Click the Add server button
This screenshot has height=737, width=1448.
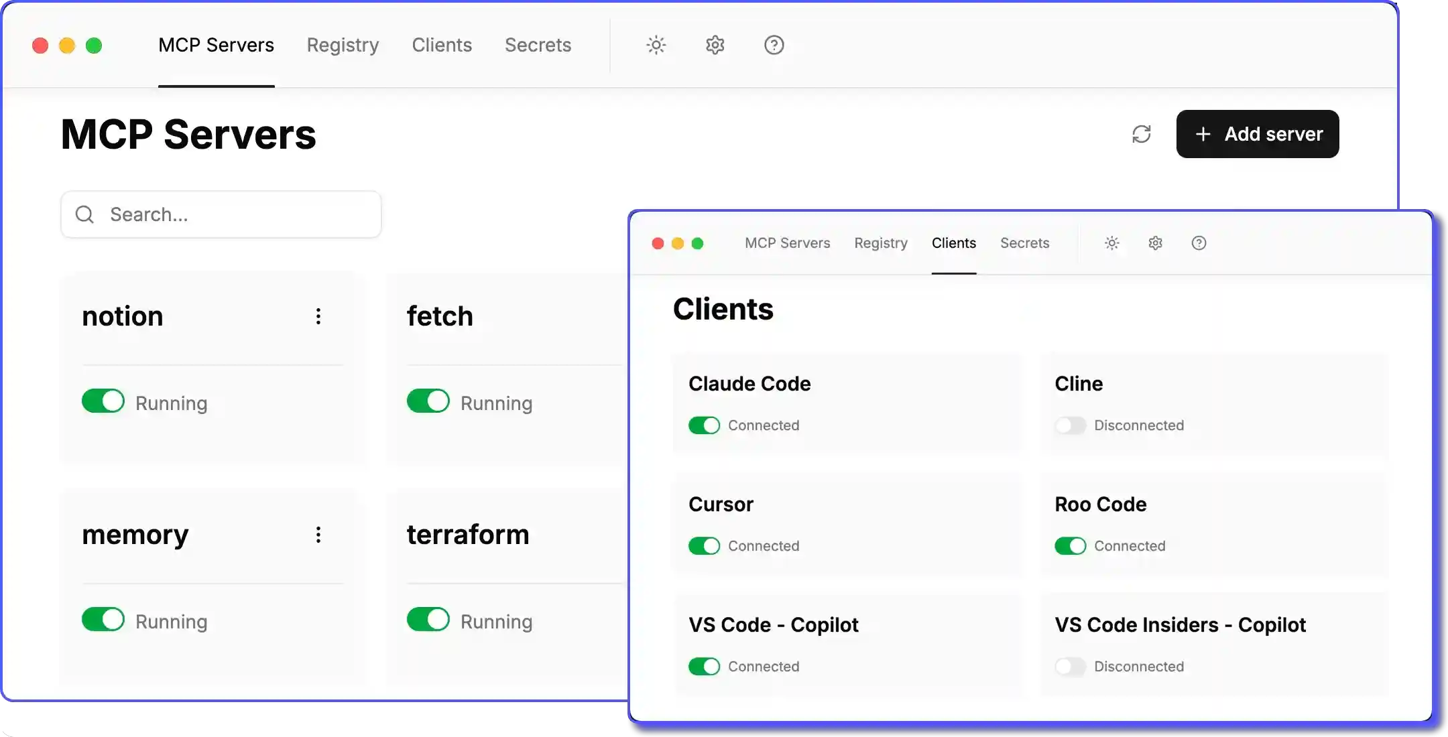click(x=1257, y=134)
